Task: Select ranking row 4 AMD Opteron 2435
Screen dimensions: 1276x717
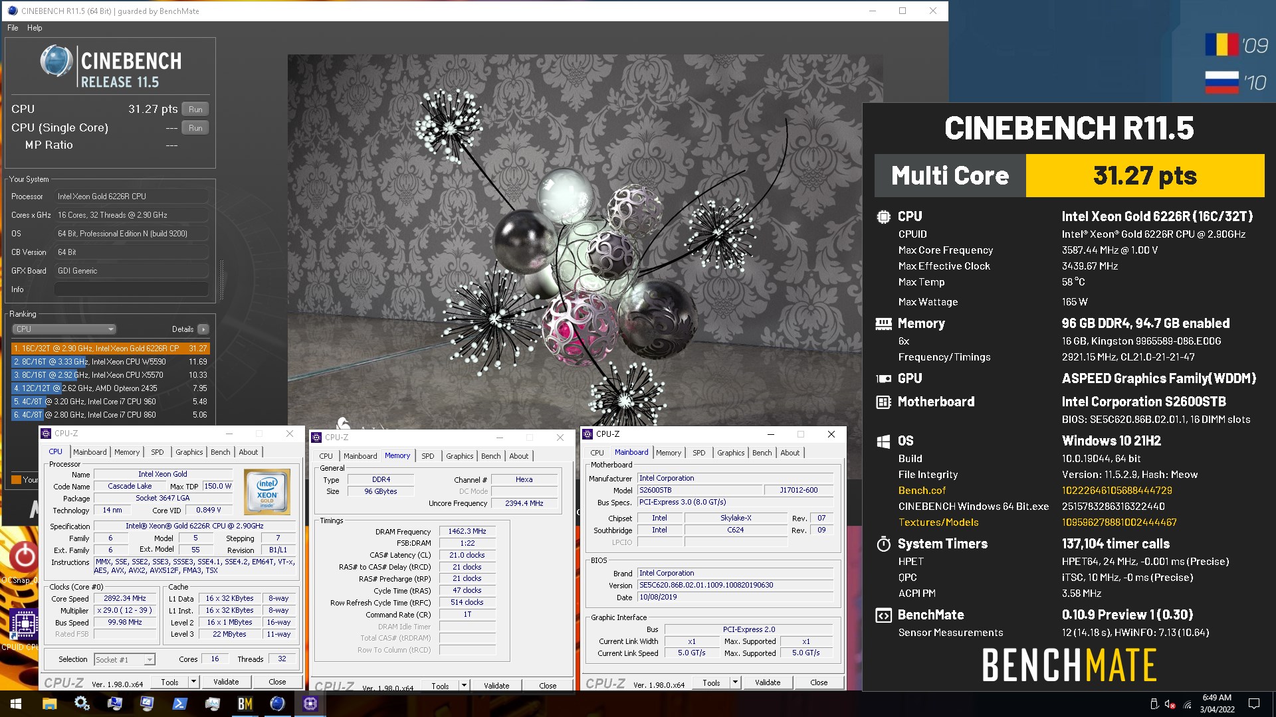Action: click(110, 388)
